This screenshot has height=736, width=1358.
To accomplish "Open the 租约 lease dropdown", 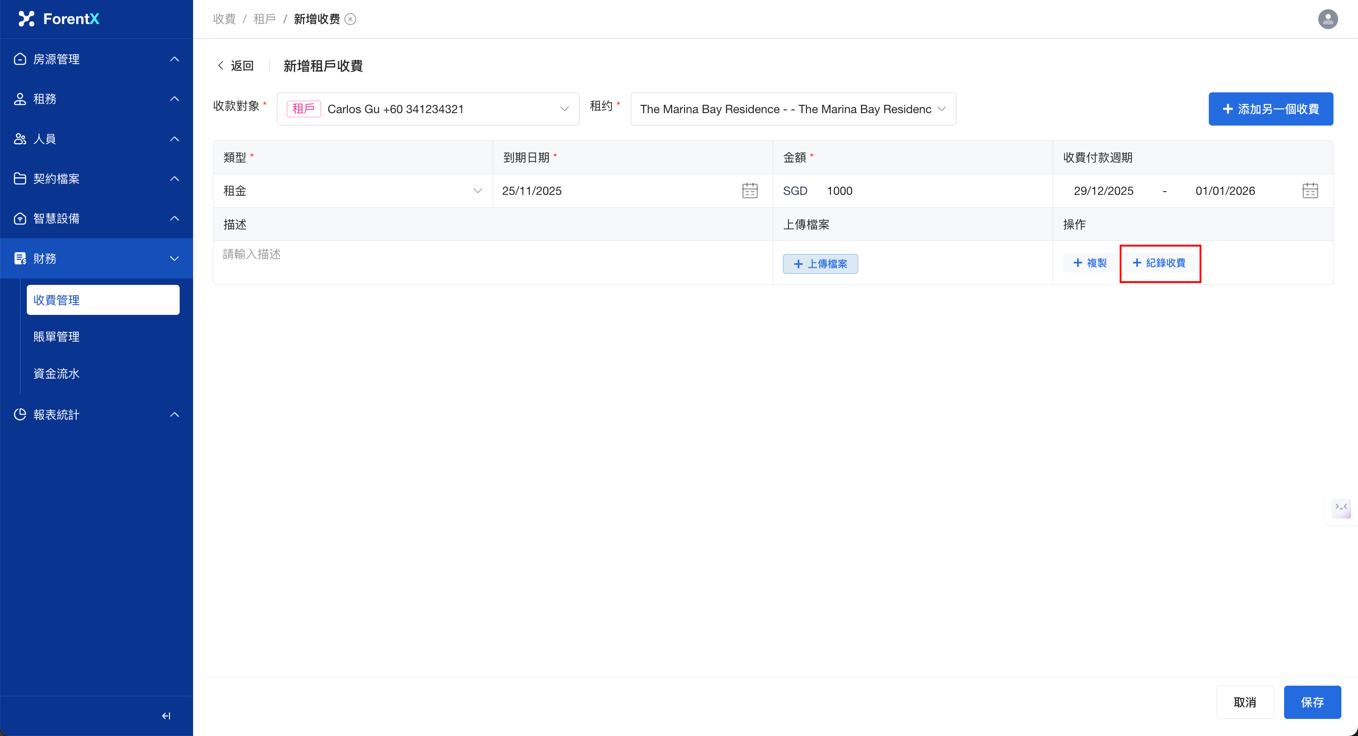I will point(792,109).
